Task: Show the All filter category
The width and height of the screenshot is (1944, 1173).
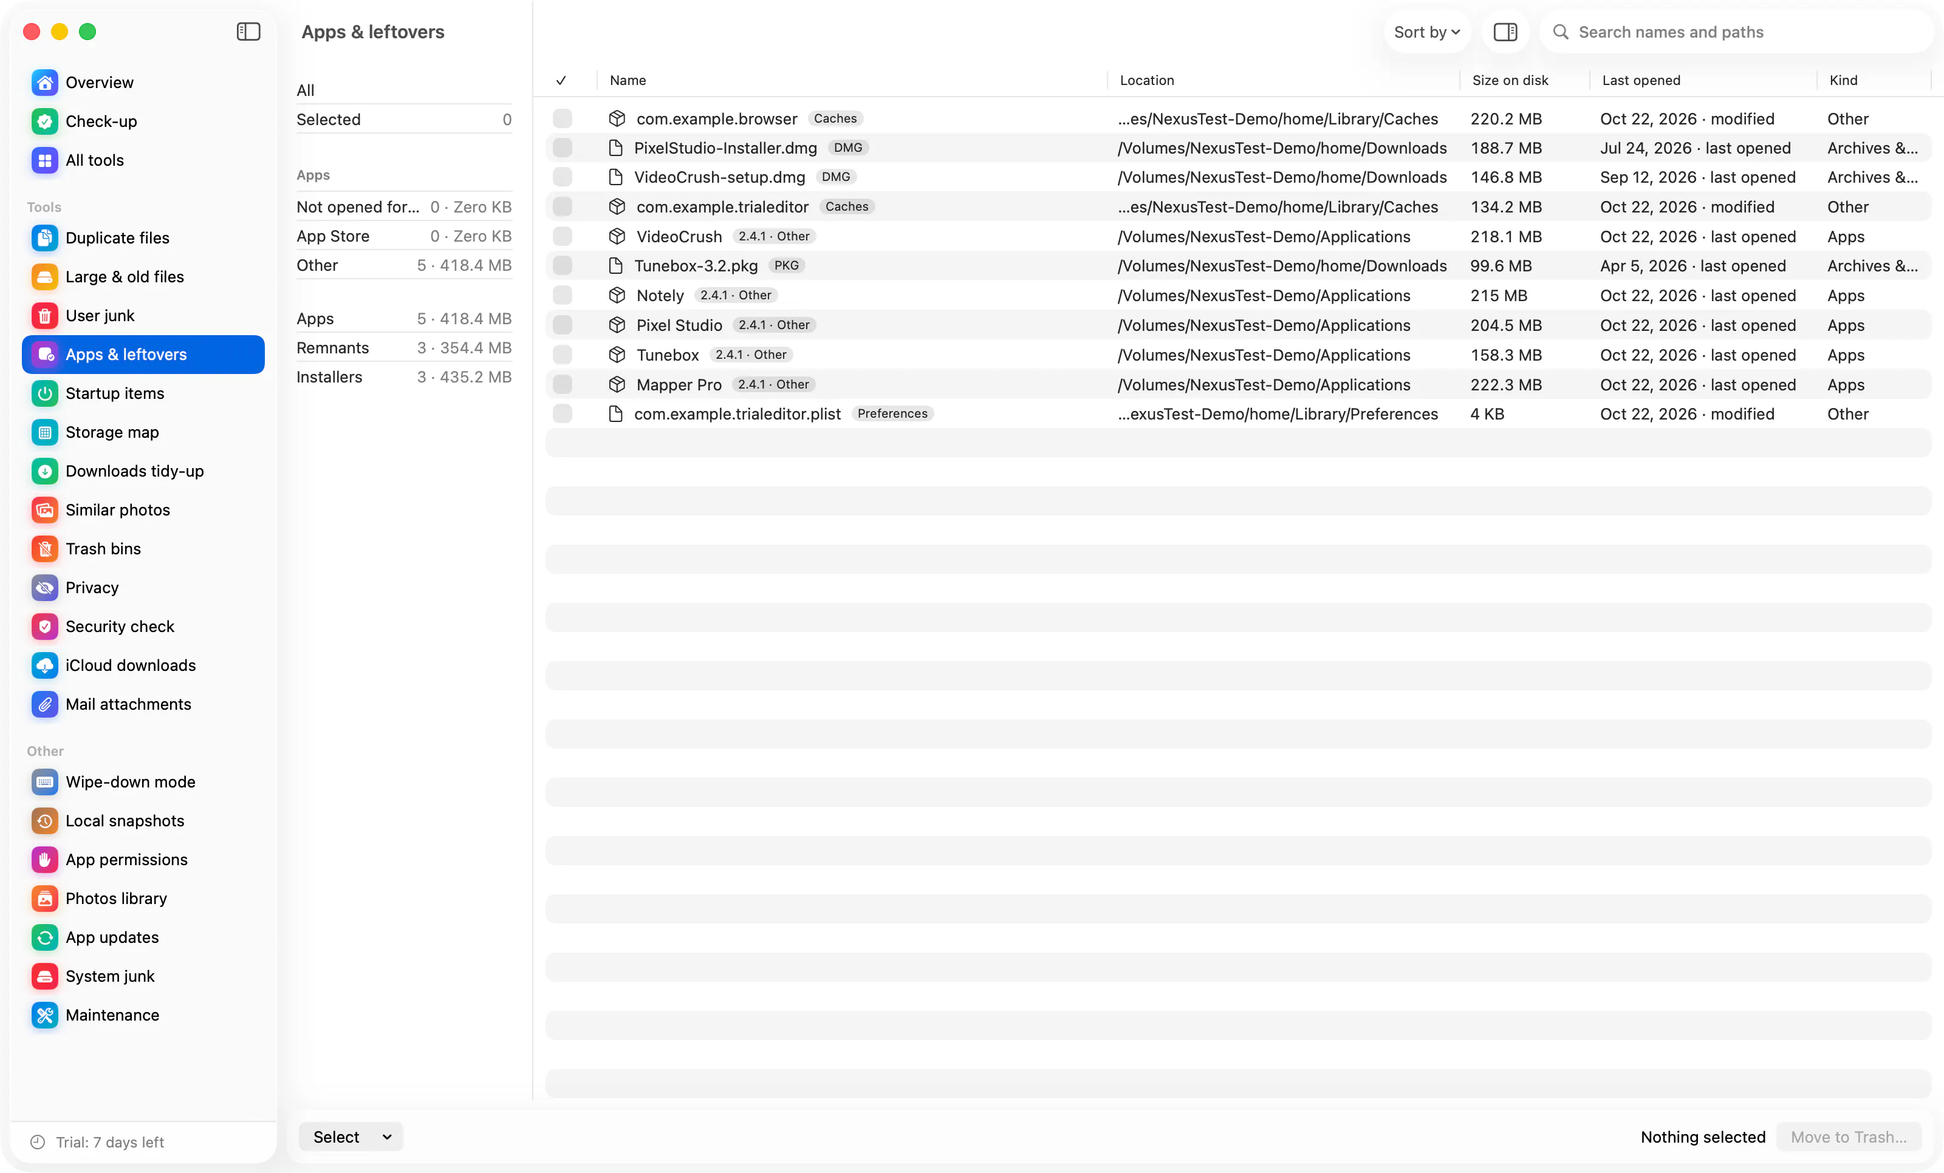Action: 404,90
